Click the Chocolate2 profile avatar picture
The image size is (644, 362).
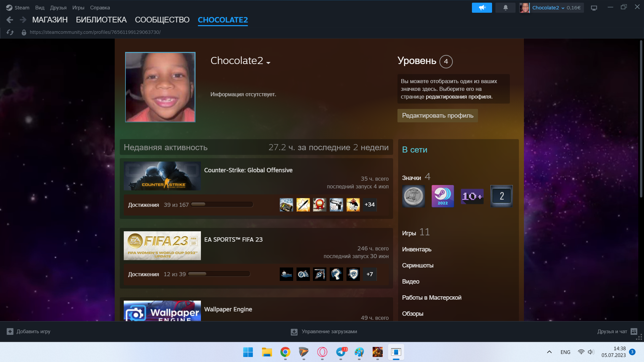pyautogui.click(x=160, y=87)
